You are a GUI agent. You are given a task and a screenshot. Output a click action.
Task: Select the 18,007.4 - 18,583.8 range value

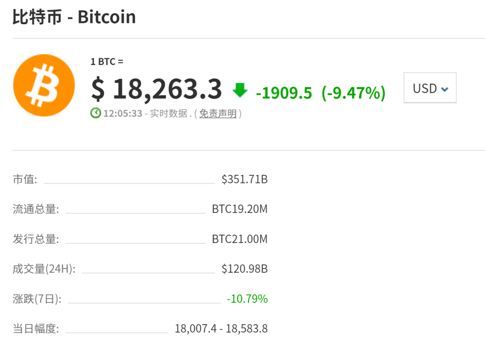click(x=221, y=329)
